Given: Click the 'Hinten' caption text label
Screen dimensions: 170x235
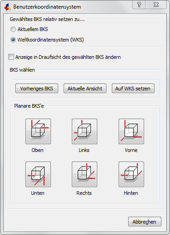Looking at the screenshot, I should (131, 193).
